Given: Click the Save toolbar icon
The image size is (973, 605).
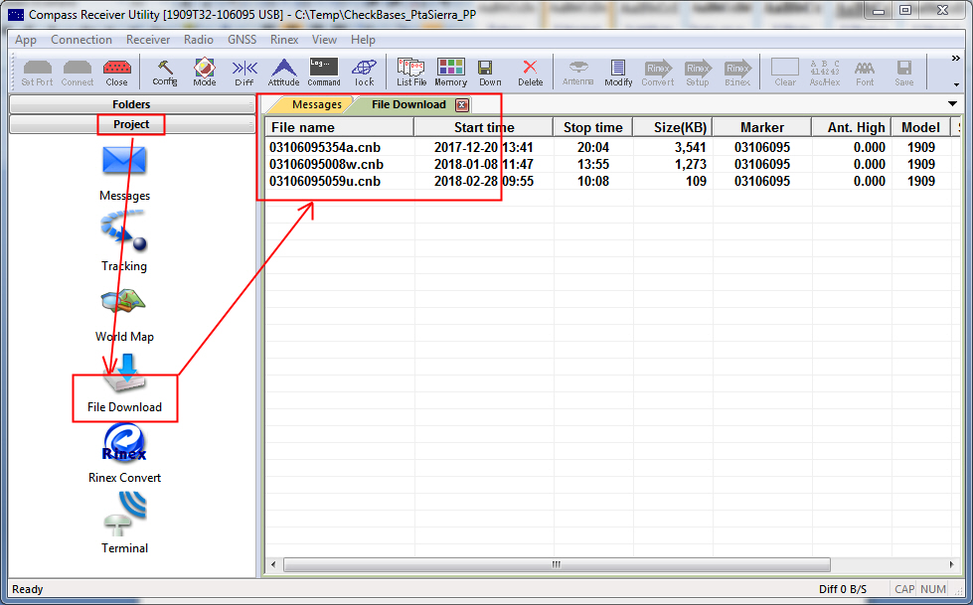Looking at the screenshot, I should pos(904,73).
